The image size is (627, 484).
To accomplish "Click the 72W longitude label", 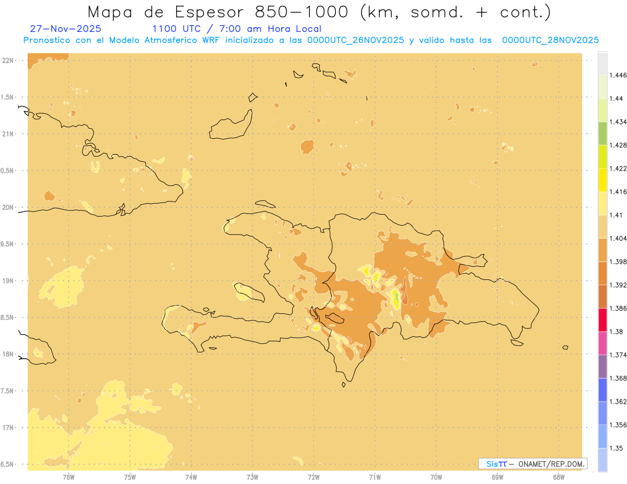I will point(313,477).
